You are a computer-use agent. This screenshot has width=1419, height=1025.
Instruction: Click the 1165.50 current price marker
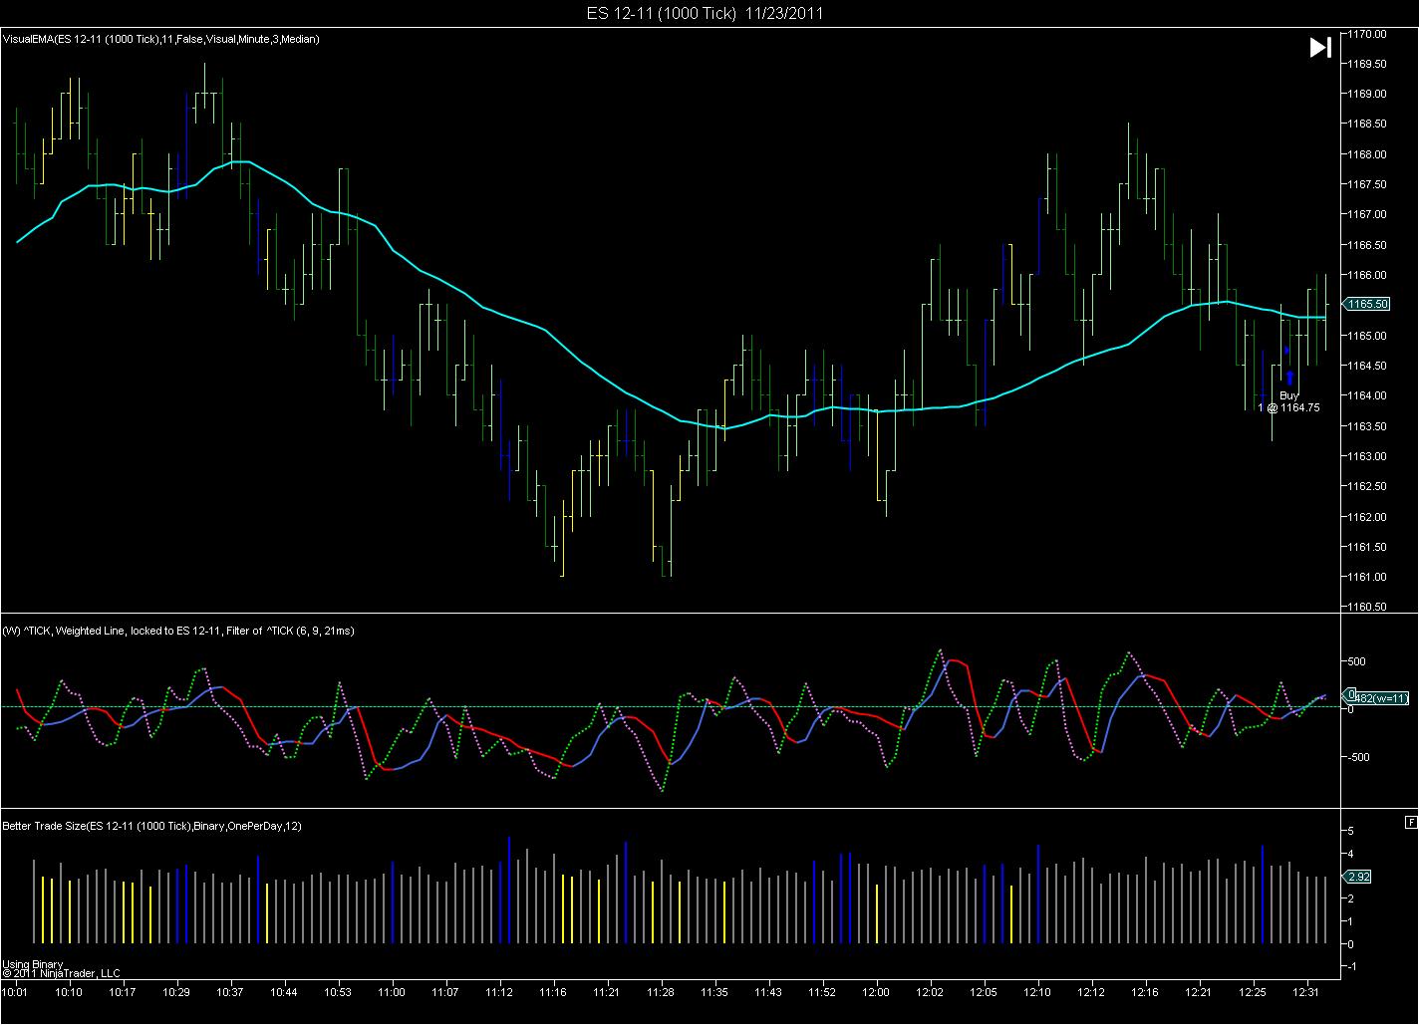(1365, 304)
